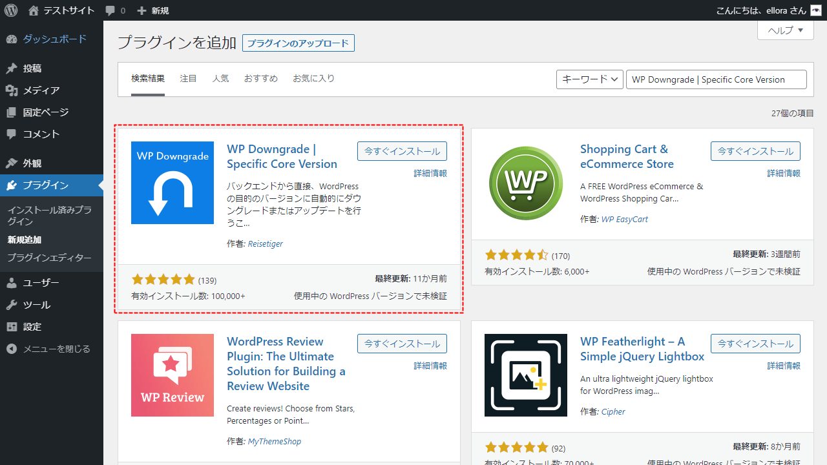This screenshot has height=465, width=827.
Task: Click プラグインのアップロード button
Action: coord(298,43)
